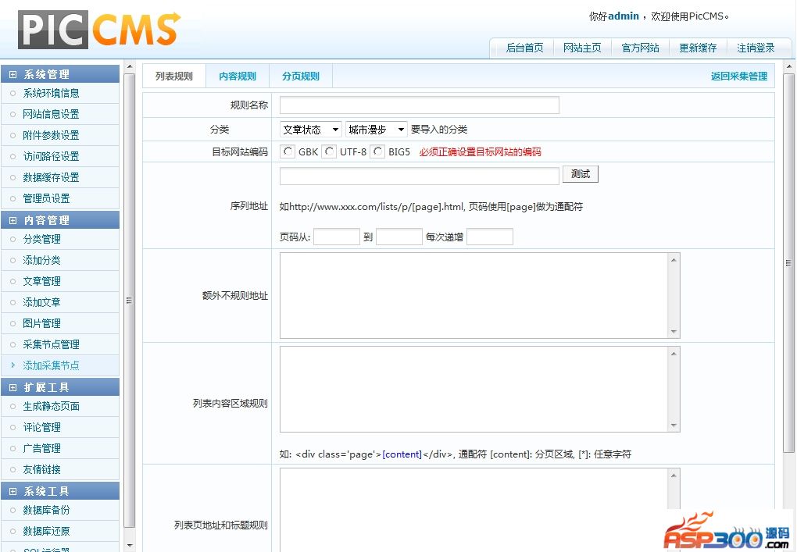
Task: Open 生成静态页面
Action: point(51,406)
